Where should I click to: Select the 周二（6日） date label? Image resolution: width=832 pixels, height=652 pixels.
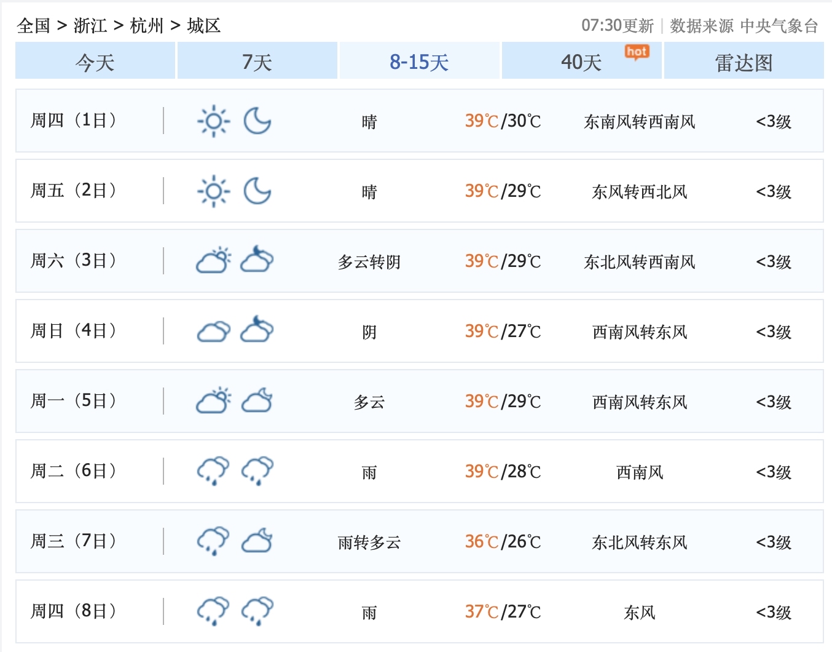73,471
